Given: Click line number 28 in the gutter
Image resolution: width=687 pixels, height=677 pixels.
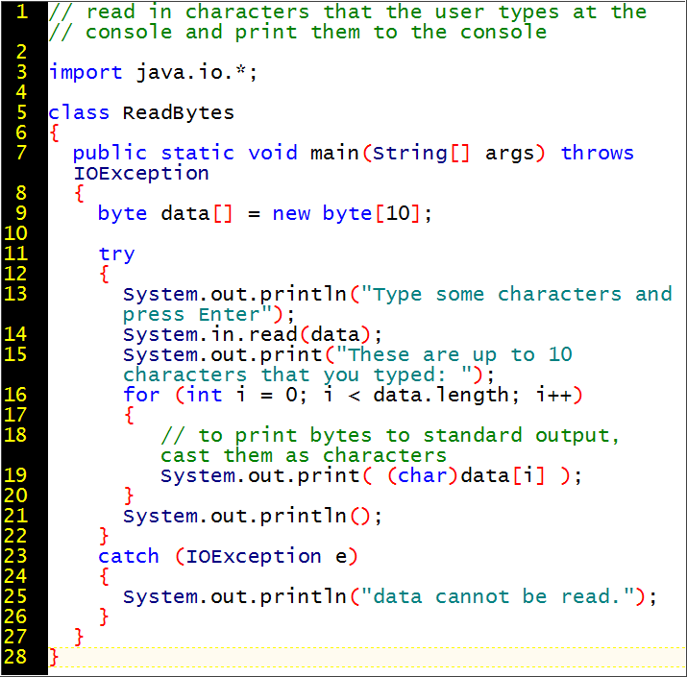Looking at the screenshot, I should point(15,657).
